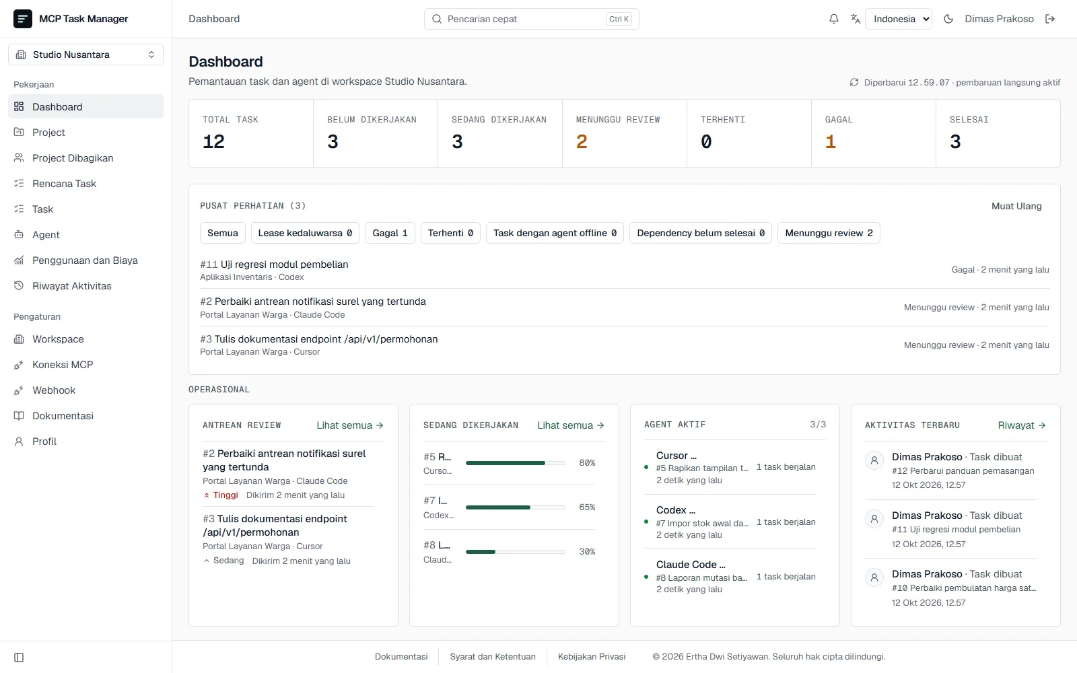The width and height of the screenshot is (1077, 673).
Task: Click the Pencarian cepat search field
Action: pyautogui.click(x=532, y=19)
